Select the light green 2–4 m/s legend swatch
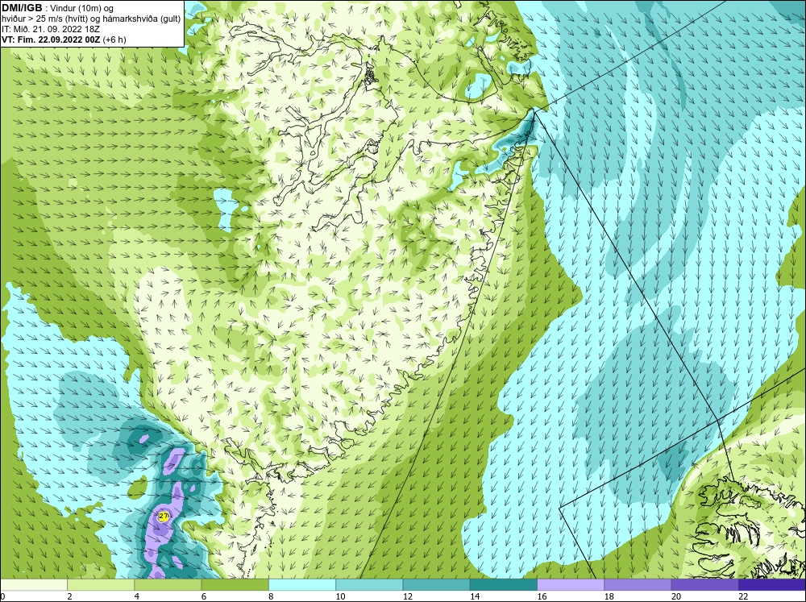This screenshot has height=602, width=806. pos(101,585)
